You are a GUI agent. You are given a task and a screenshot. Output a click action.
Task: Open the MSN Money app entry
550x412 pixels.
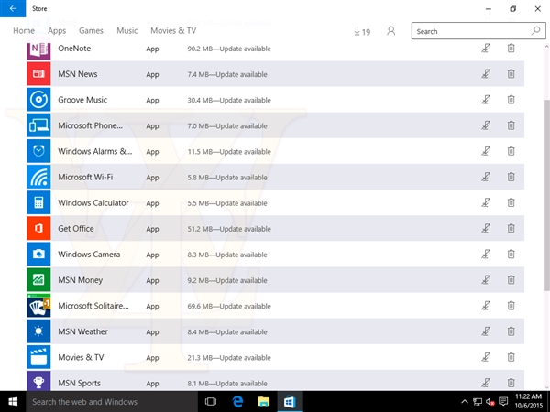[81, 280]
